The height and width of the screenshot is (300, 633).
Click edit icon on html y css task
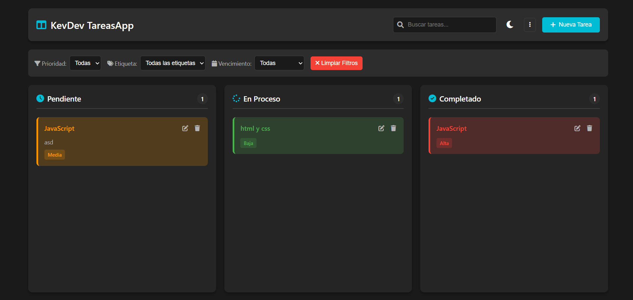[381, 128]
